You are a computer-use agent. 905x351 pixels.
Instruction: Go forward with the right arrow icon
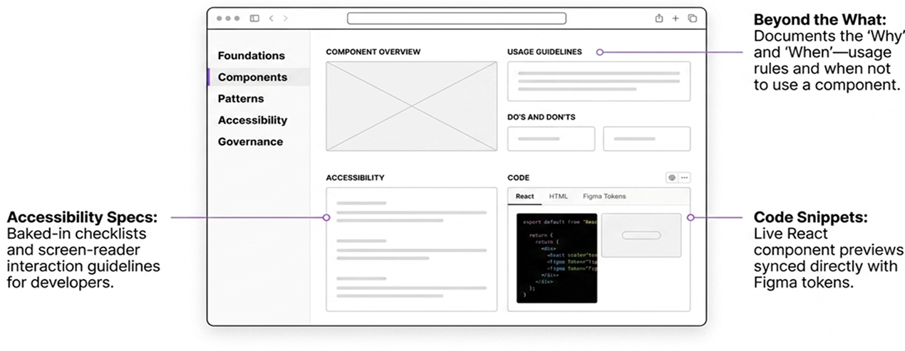[286, 19]
